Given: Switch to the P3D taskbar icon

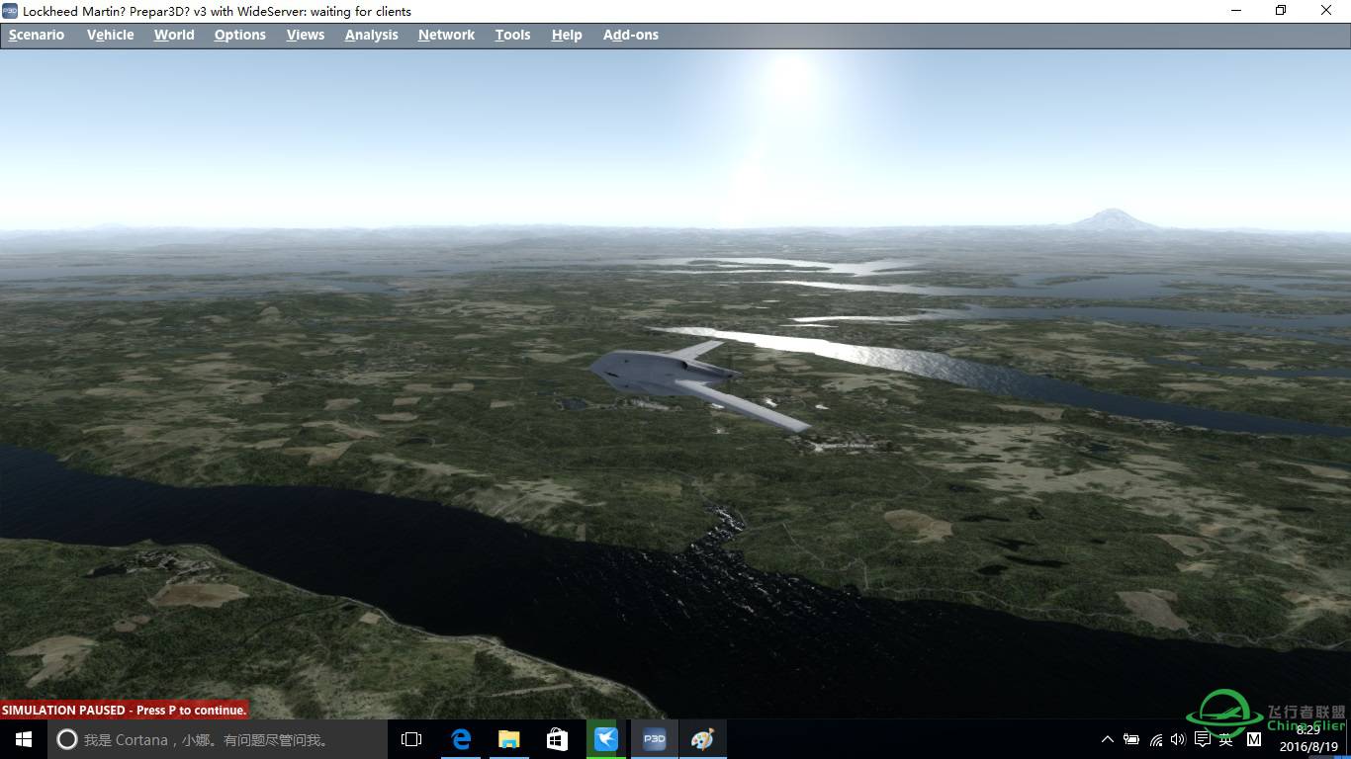Looking at the screenshot, I should coord(654,739).
